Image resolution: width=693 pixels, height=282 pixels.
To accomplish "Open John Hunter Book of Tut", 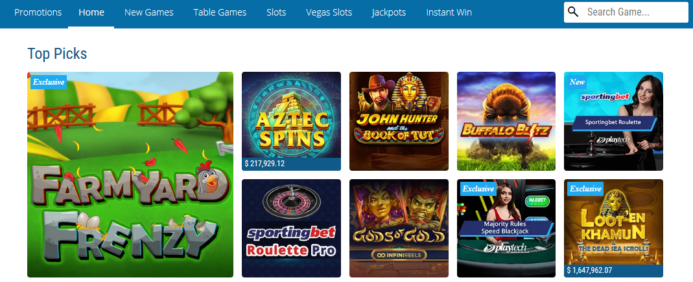I will coord(399,121).
